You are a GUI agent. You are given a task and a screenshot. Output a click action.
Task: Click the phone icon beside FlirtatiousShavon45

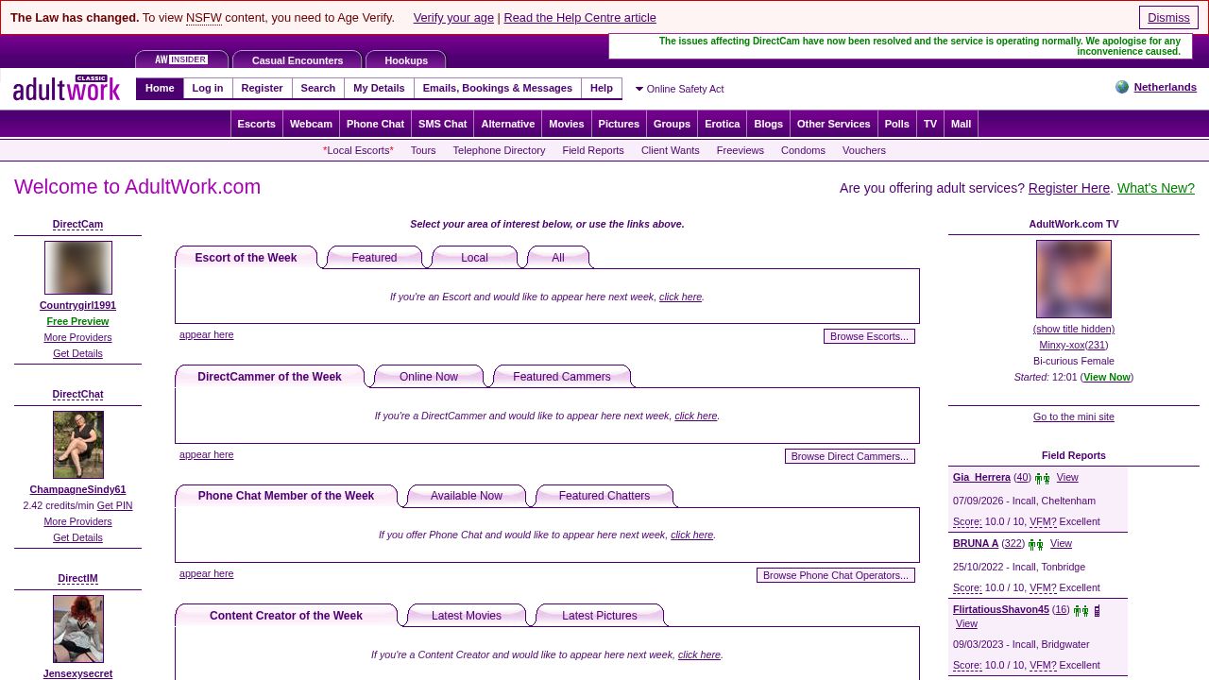1098,611
